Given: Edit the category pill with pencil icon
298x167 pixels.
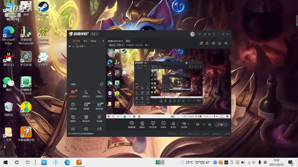Looking at the screenshot, I should point(116,45).
